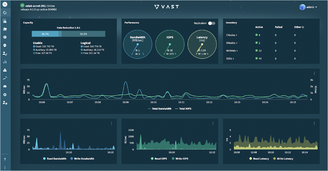Expand the CNodes inventory row

pyautogui.click(x=232, y=35)
